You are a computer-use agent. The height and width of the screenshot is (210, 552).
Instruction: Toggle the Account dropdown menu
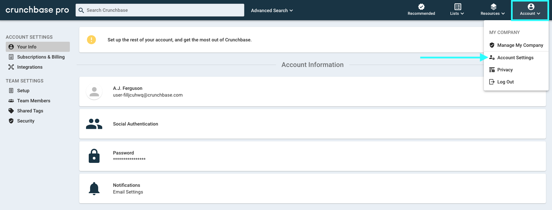click(x=530, y=10)
